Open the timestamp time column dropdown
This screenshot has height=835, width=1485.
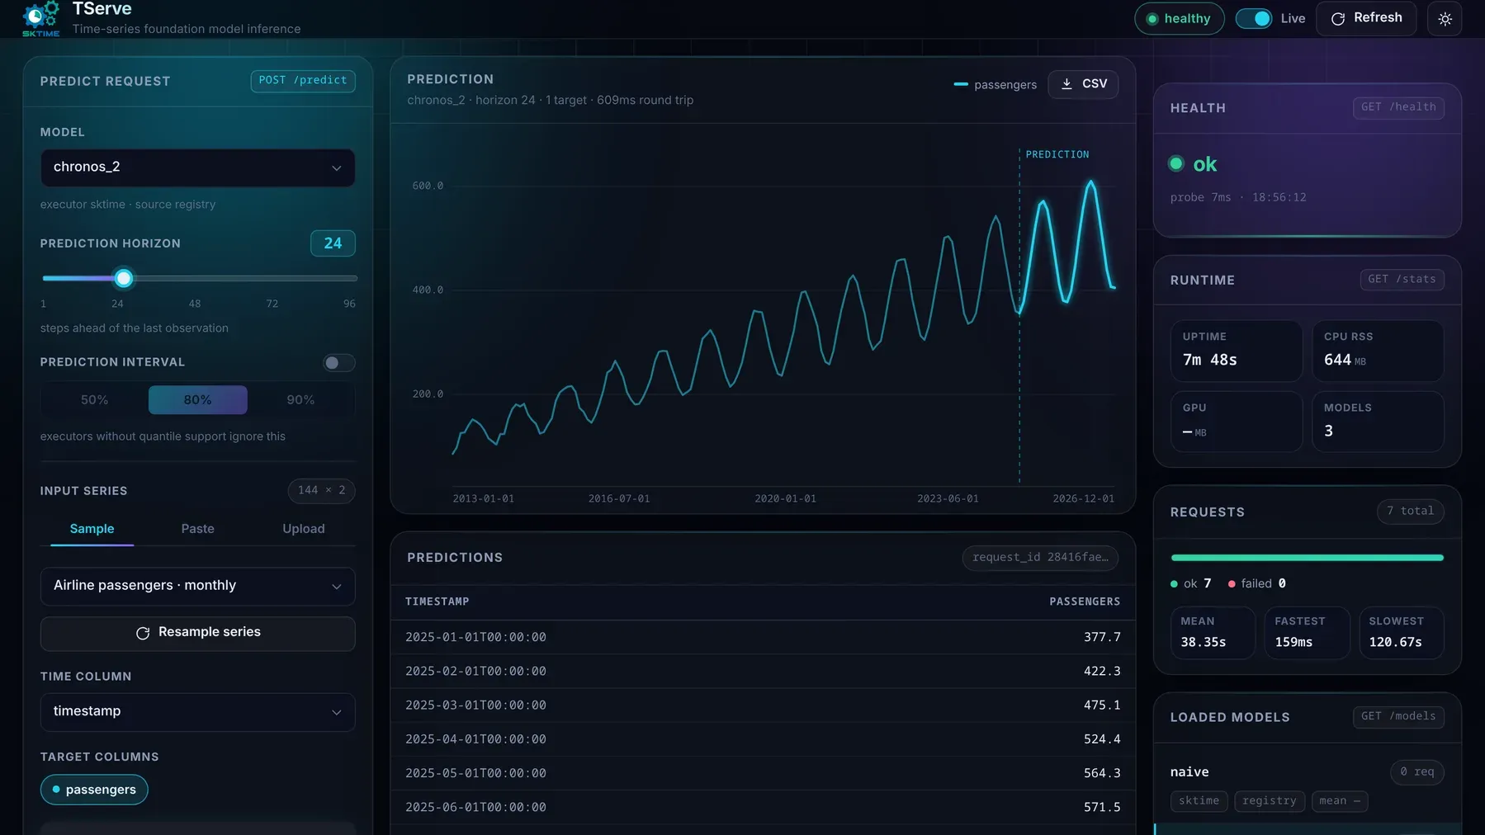click(x=197, y=712)
